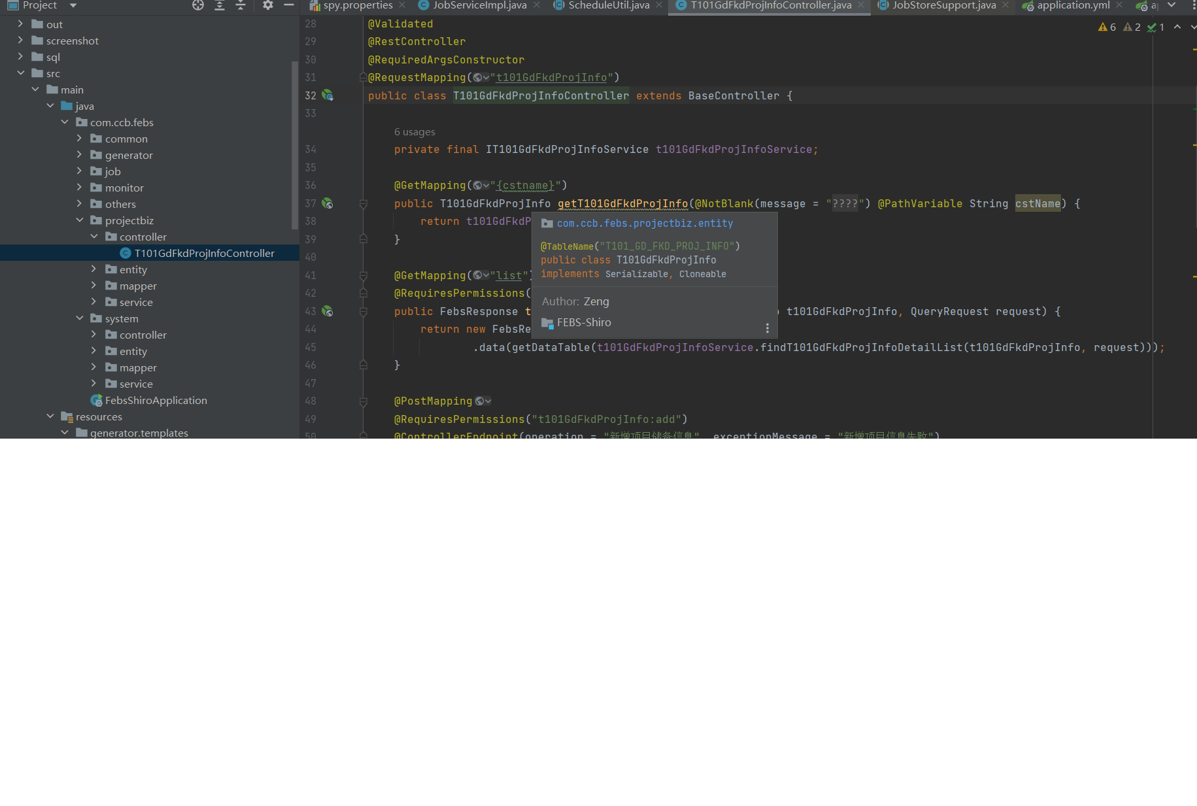Expand the screenshot folder
Image resolution: width=1197 pixels, height=806 pixels.
20,40
